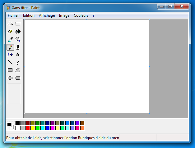Click inside the white drawing canvas
The height and width of the screenshot is (148, 195).
pos(87,67)
